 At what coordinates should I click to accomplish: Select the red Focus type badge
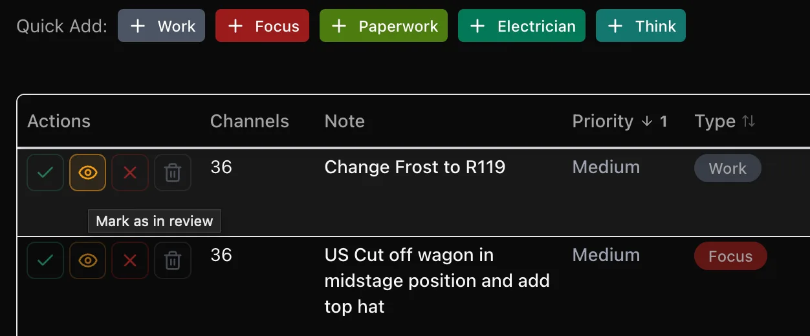click(x=730, y=257)
